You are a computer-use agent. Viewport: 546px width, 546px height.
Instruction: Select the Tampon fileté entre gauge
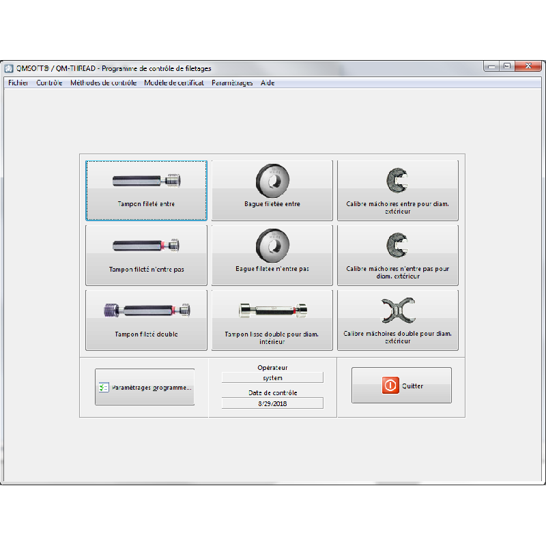point(146,190)
